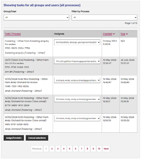This screenshot has height=159, width=141.
Task: Click the N/A due value
Action: click(123, 41)
